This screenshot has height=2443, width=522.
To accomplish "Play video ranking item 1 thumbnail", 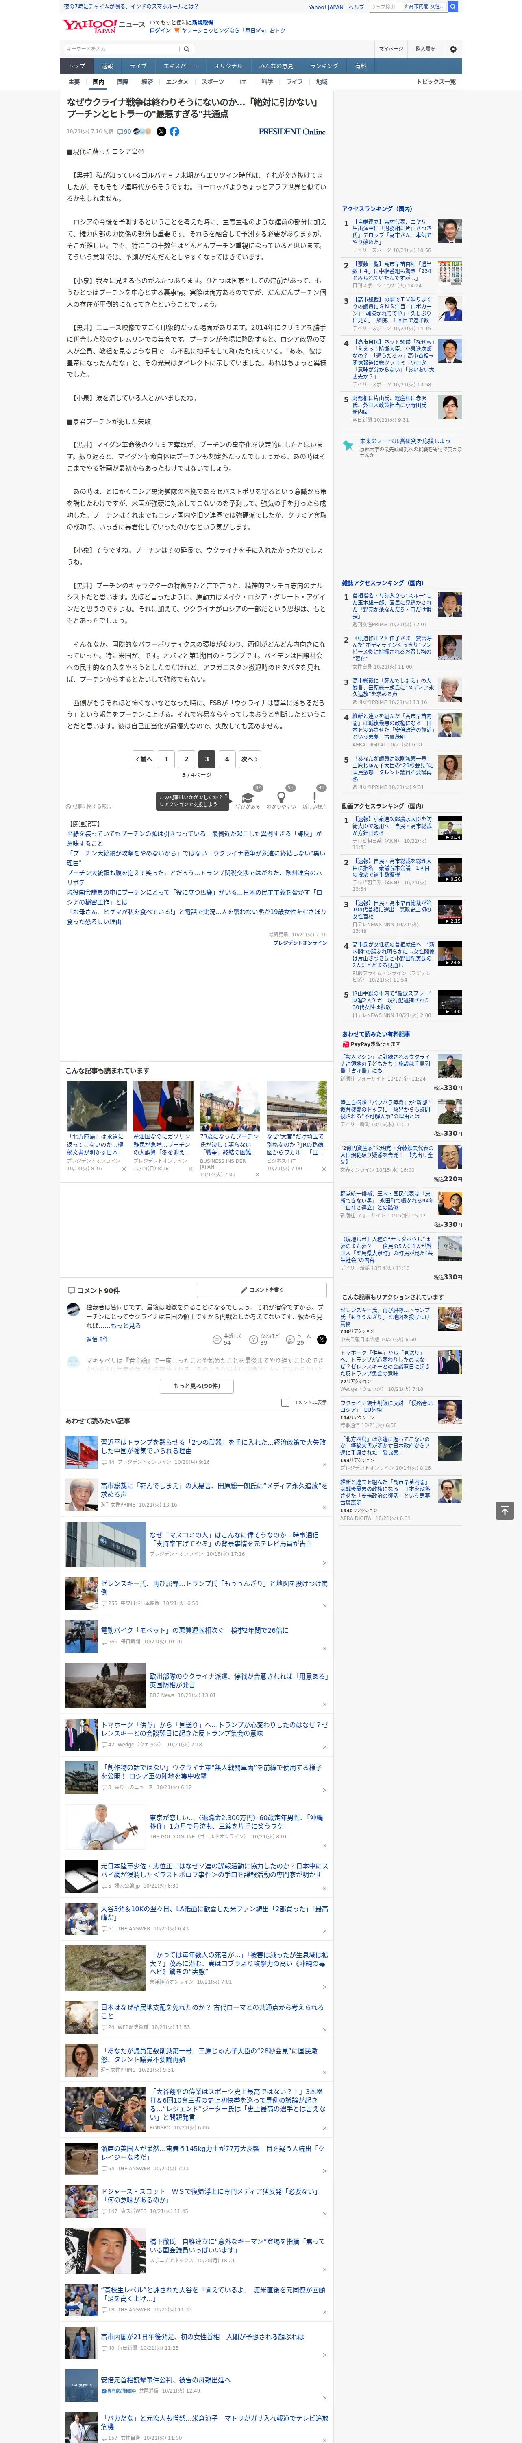I will pos(450,828).
